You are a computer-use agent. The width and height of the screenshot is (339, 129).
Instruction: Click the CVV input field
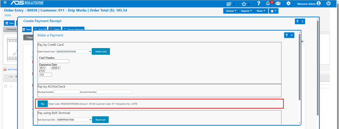[45, 75]
